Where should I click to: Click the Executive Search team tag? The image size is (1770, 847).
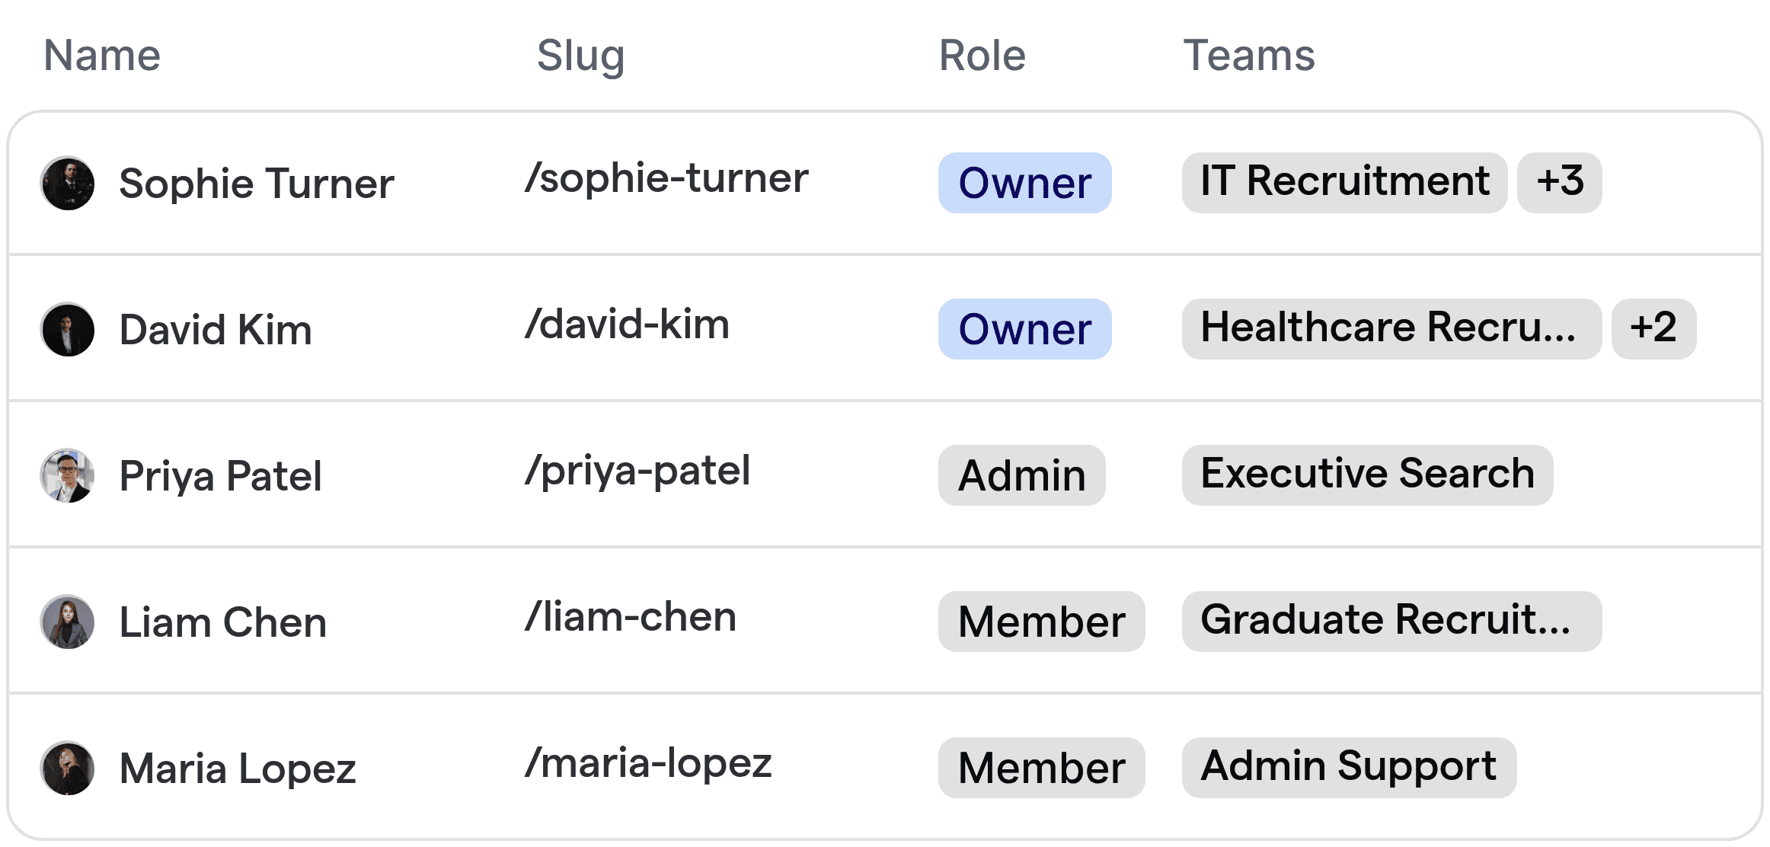tap(1367, 474)
